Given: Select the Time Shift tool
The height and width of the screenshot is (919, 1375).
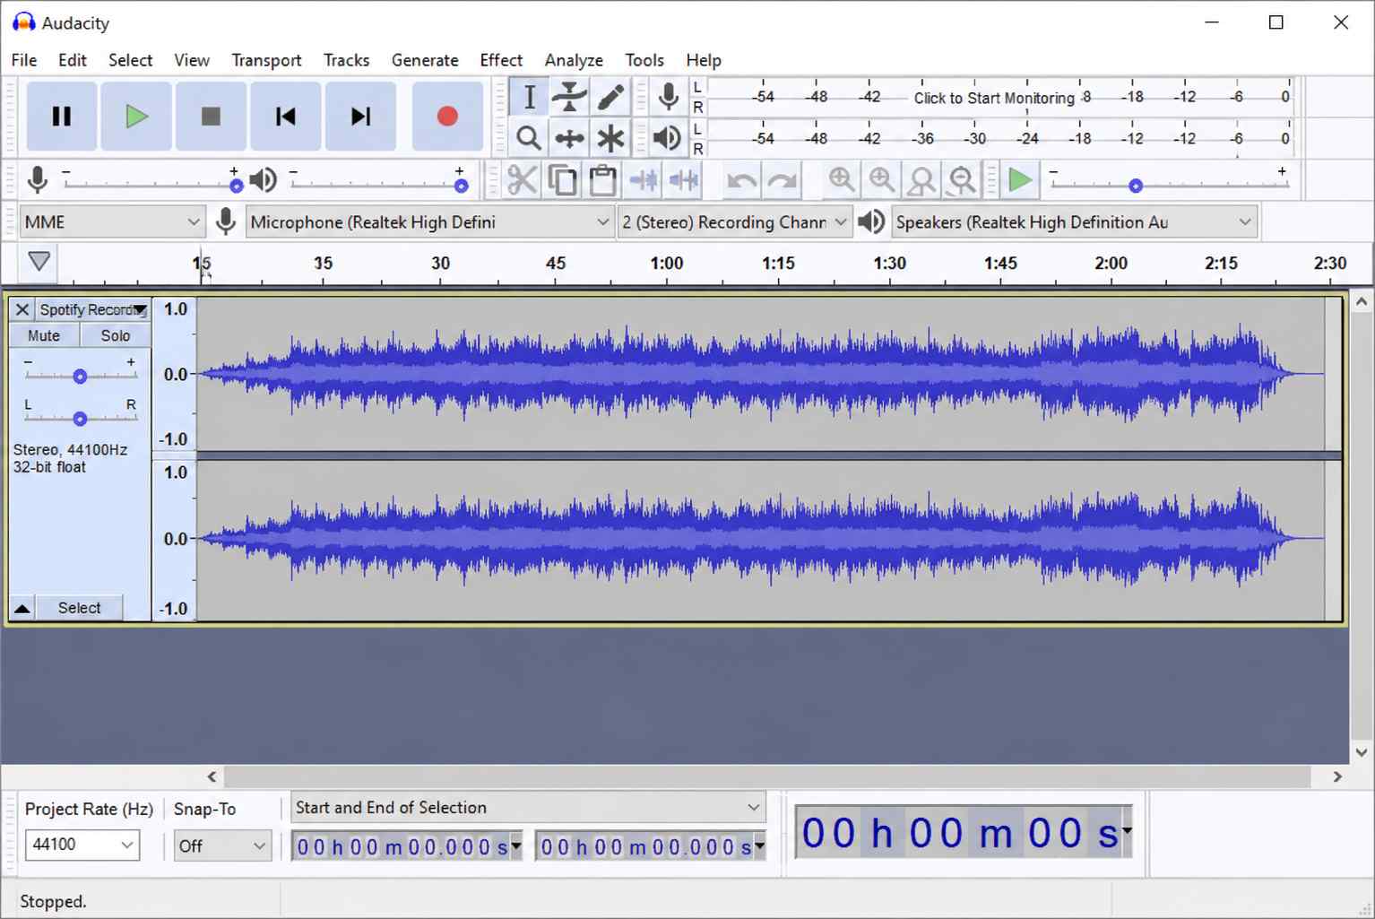Looking at the screenshot, I should [569, 138].
